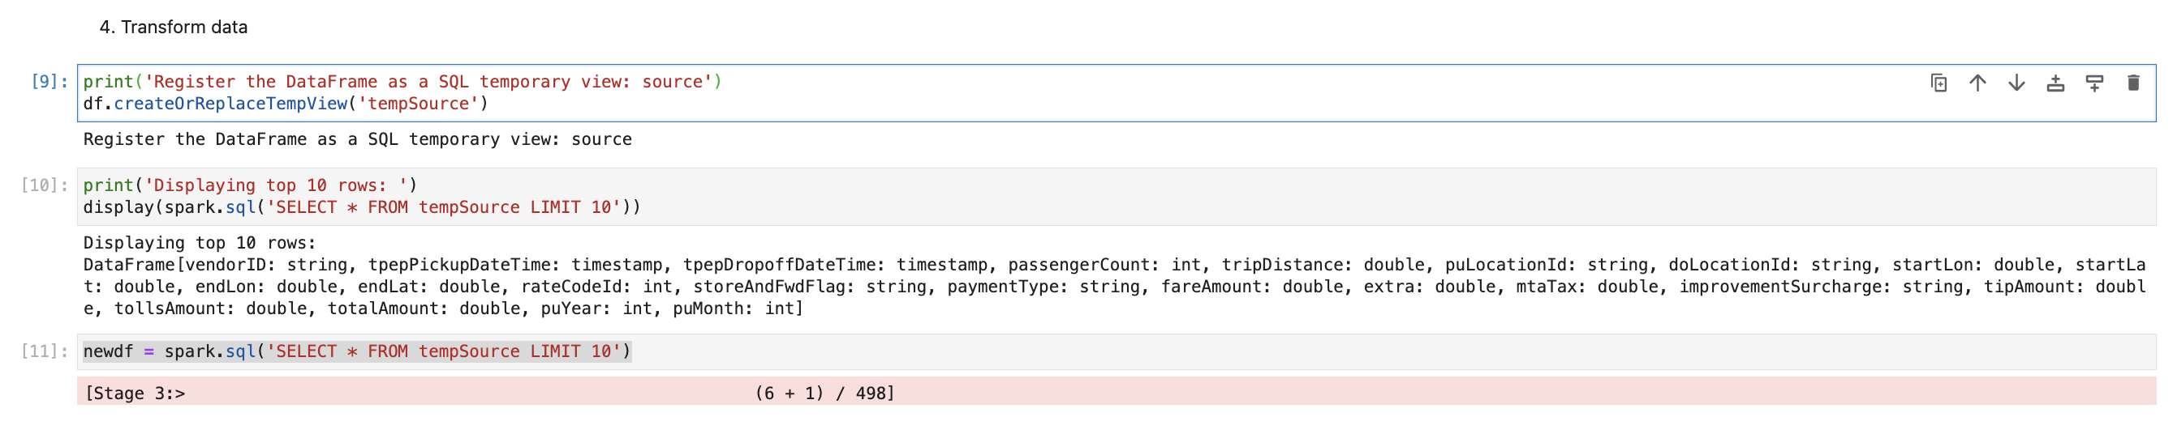Select the '4. Transform data' markdown text
This screenshot has width=2173, height=434.
173,27
